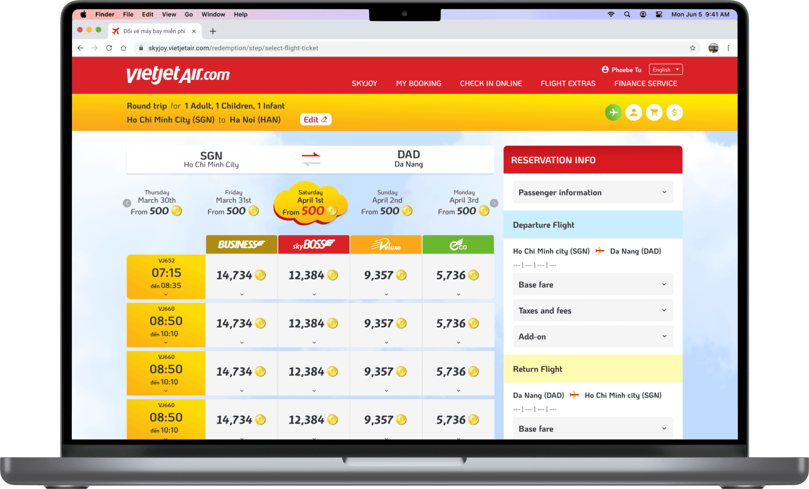Select the Friday March 31st date

pyautogui.click(x=233, y=203)
